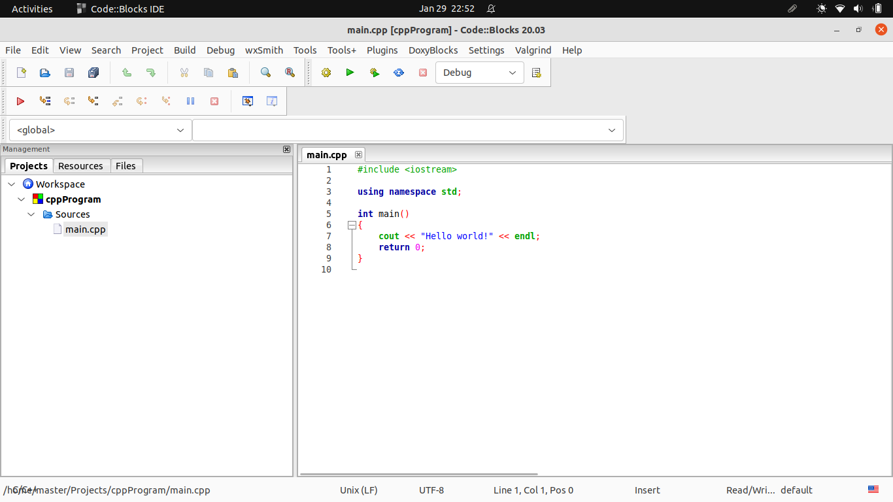Save the current file

coord(69,73)
